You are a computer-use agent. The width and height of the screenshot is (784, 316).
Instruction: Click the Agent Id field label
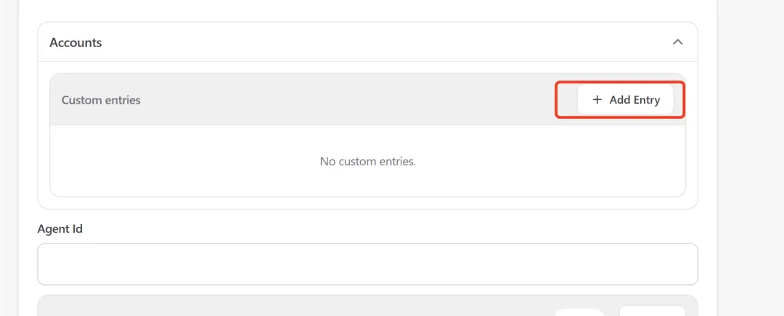(x=60, y=229)
